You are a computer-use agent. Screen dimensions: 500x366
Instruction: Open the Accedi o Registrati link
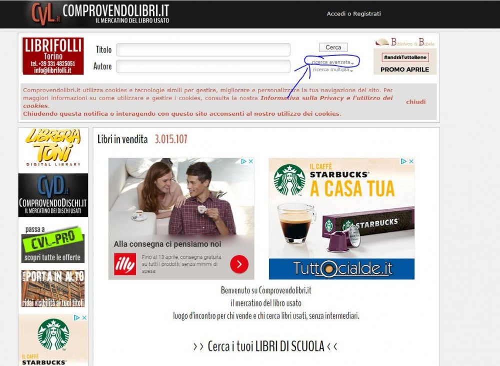pos(353,14)
